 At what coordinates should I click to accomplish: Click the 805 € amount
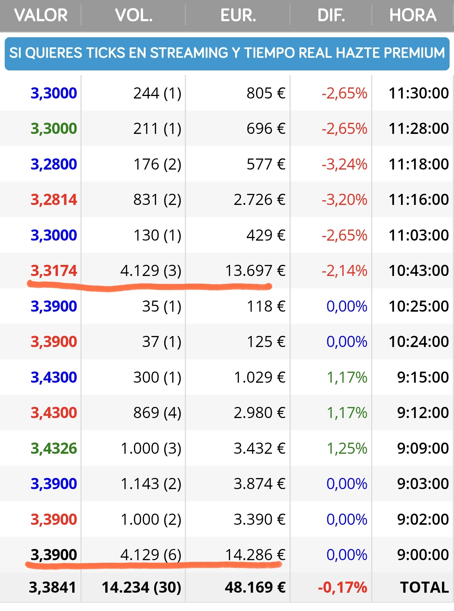tap(266, 93)
